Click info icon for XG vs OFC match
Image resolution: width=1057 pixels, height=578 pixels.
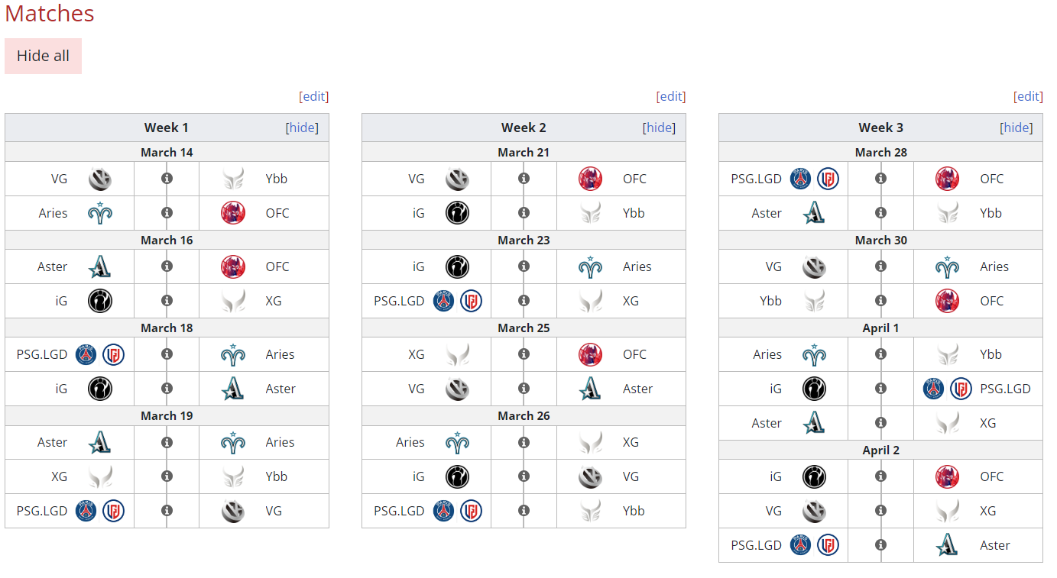(x=524, y=354)
